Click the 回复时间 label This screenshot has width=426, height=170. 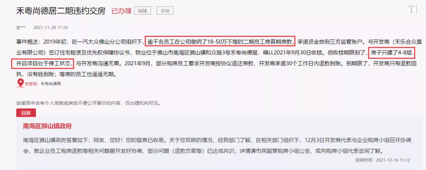click(364, 160)
